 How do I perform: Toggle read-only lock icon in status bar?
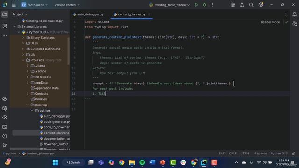(293, 154)
